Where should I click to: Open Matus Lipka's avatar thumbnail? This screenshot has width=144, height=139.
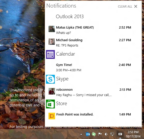pyautogui.click(x=52, y=29)
